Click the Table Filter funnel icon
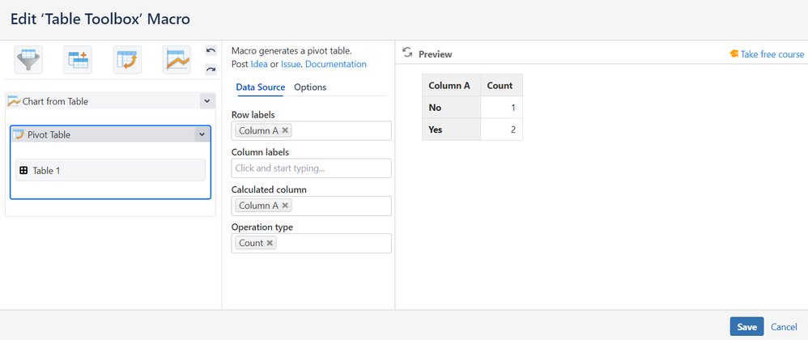Viewport: 808px width, 340px height. [28, 60]
